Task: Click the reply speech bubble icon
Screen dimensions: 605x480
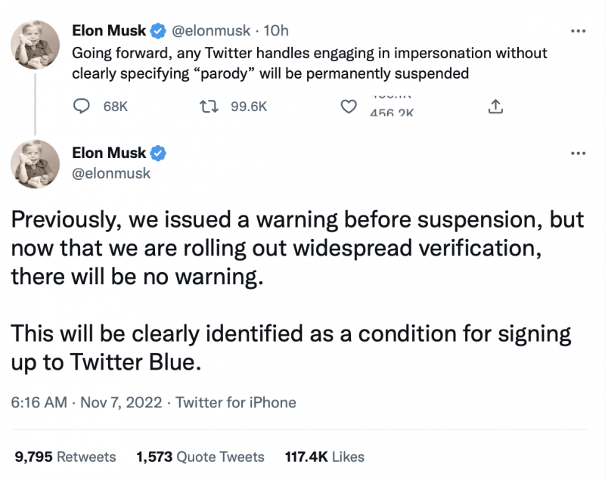Action: [x=82, y=107]
